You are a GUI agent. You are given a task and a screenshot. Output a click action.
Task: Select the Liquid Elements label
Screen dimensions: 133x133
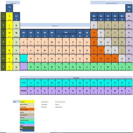coord(44,104)
